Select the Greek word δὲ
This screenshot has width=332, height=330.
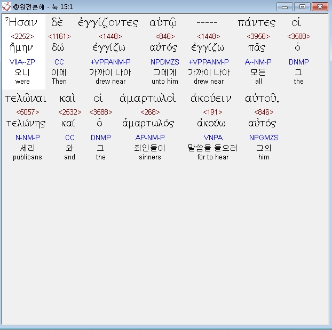(x=57, y=22)
